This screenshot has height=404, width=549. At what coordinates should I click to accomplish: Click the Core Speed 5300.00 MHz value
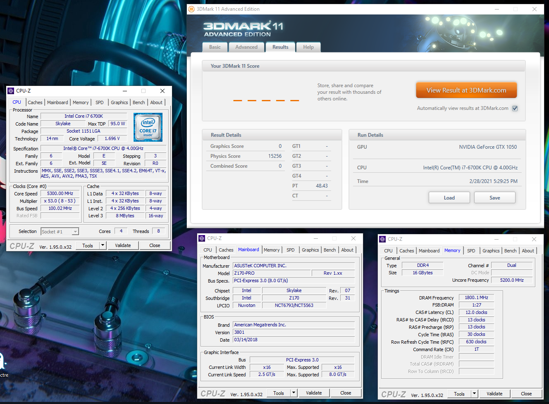pyautogui.click(x=60, y=193)
